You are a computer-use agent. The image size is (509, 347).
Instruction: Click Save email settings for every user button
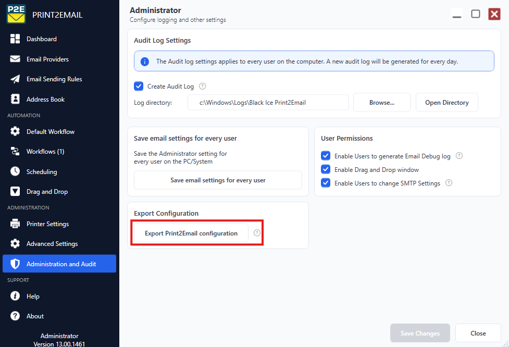pos(218,180)
